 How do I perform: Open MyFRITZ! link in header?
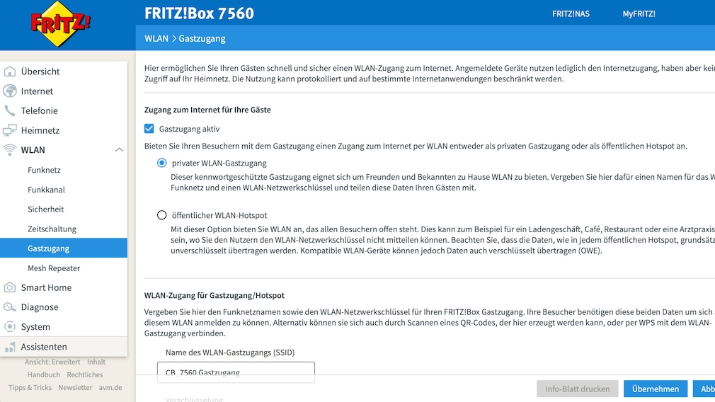pos(639,13)
